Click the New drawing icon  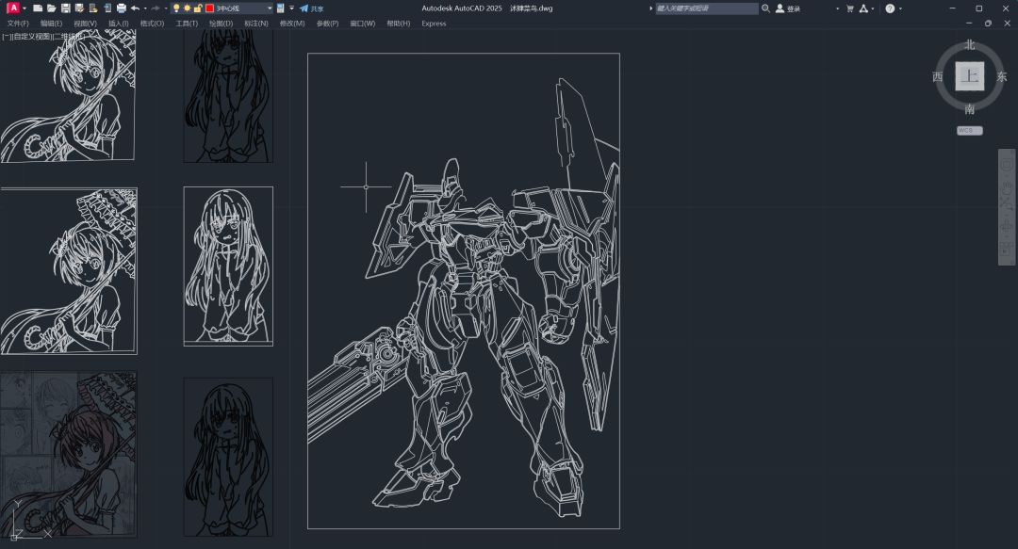pyautogui.click(x=38, y=8)
